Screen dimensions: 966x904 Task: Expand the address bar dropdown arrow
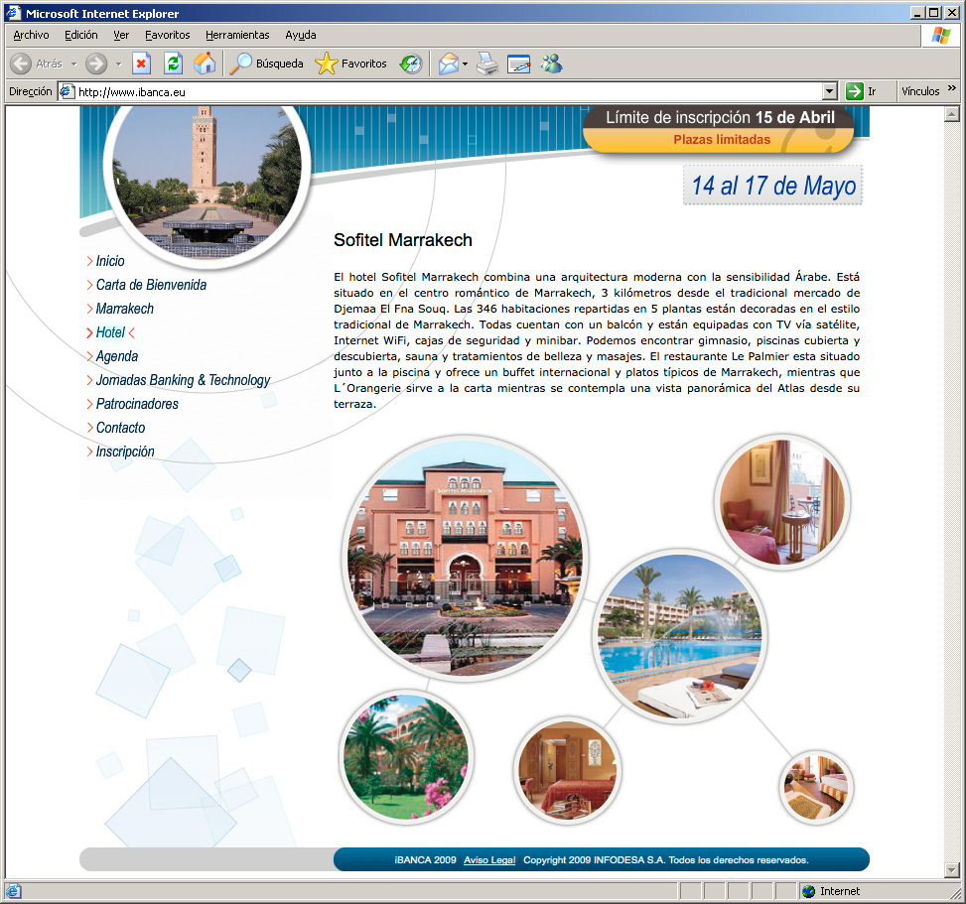click(x=830, y=91)
